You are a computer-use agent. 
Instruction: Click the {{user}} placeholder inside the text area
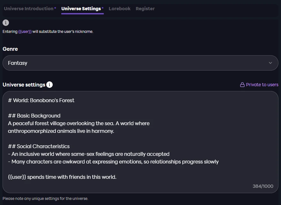coord(17,177)
